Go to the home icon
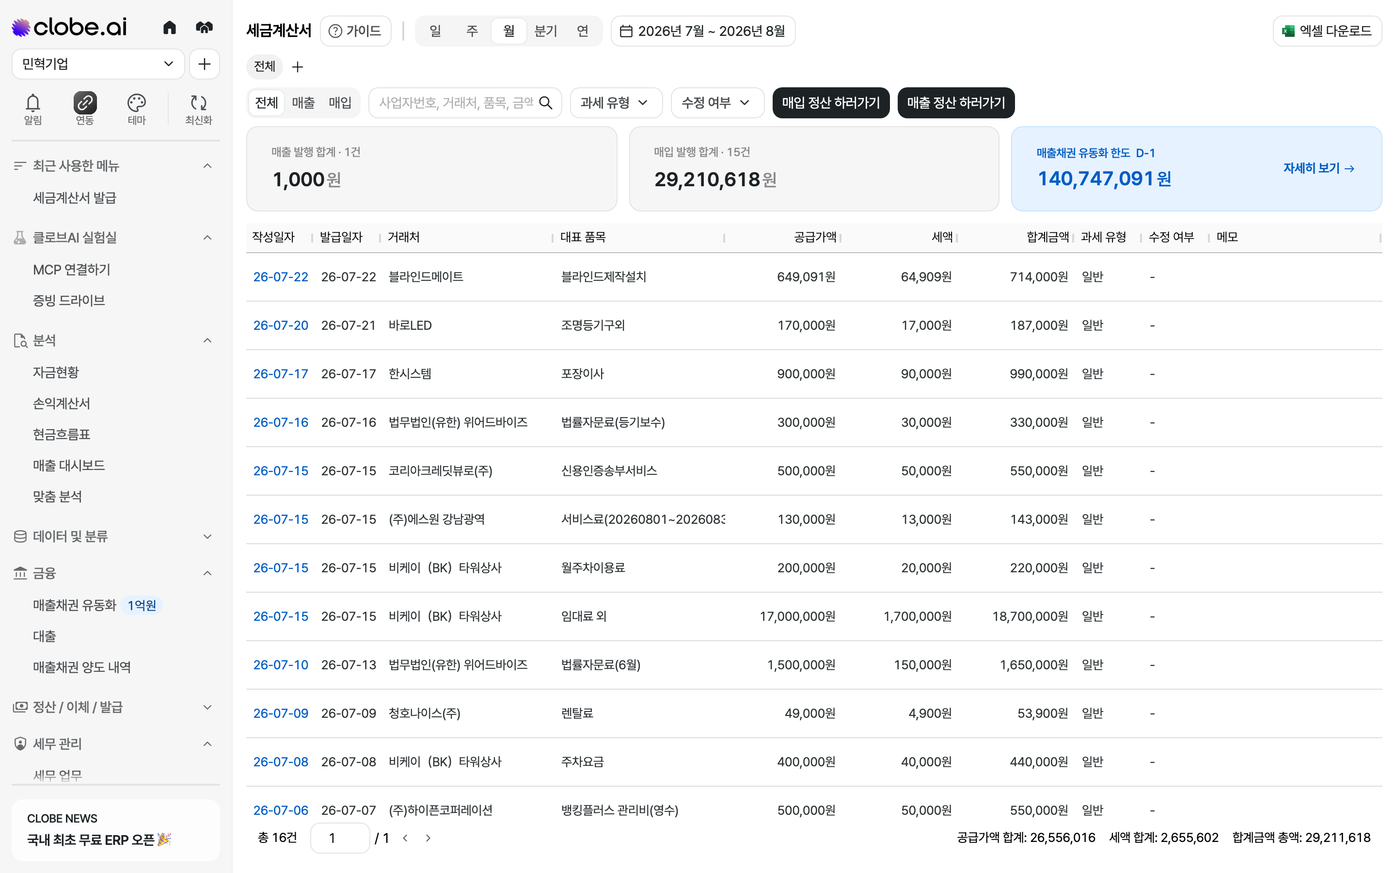The width and height of the screenshot is (1396, 873). tap(169, 27)
